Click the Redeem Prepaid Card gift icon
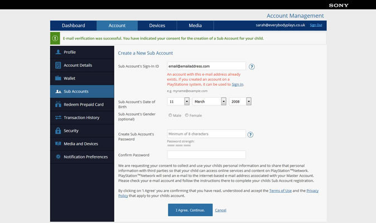 pos(58,104)
